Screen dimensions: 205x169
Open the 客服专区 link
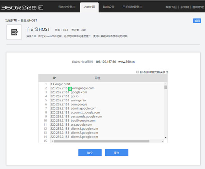[x=171, y=7]
